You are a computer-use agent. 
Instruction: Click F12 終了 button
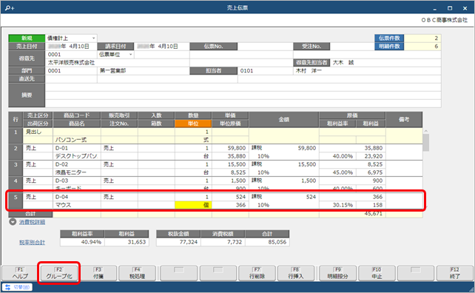(455, 273)
